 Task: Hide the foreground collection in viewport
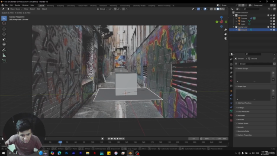(x=271, y=16)
